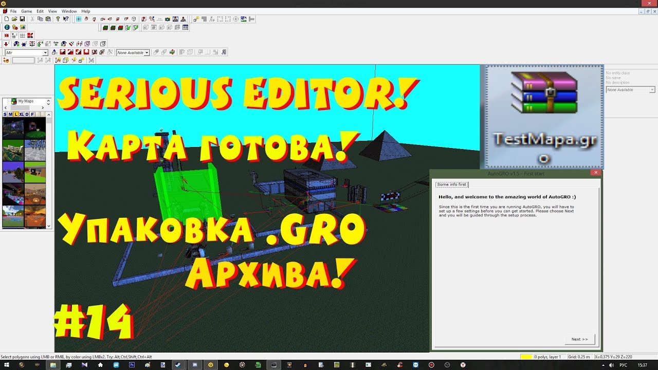Viewport: 658px width, 370px height.
Task: Open the File menu
Action: (13, 11)
